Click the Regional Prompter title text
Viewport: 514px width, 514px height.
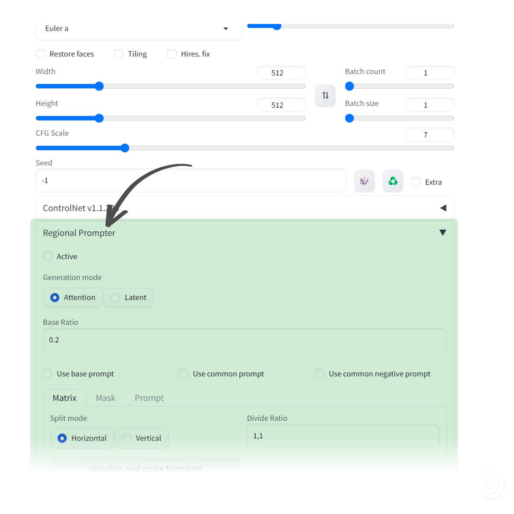(79, 233)
